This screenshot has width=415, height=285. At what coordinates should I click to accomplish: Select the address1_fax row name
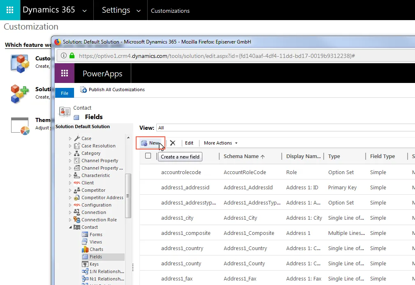point(177,279)
